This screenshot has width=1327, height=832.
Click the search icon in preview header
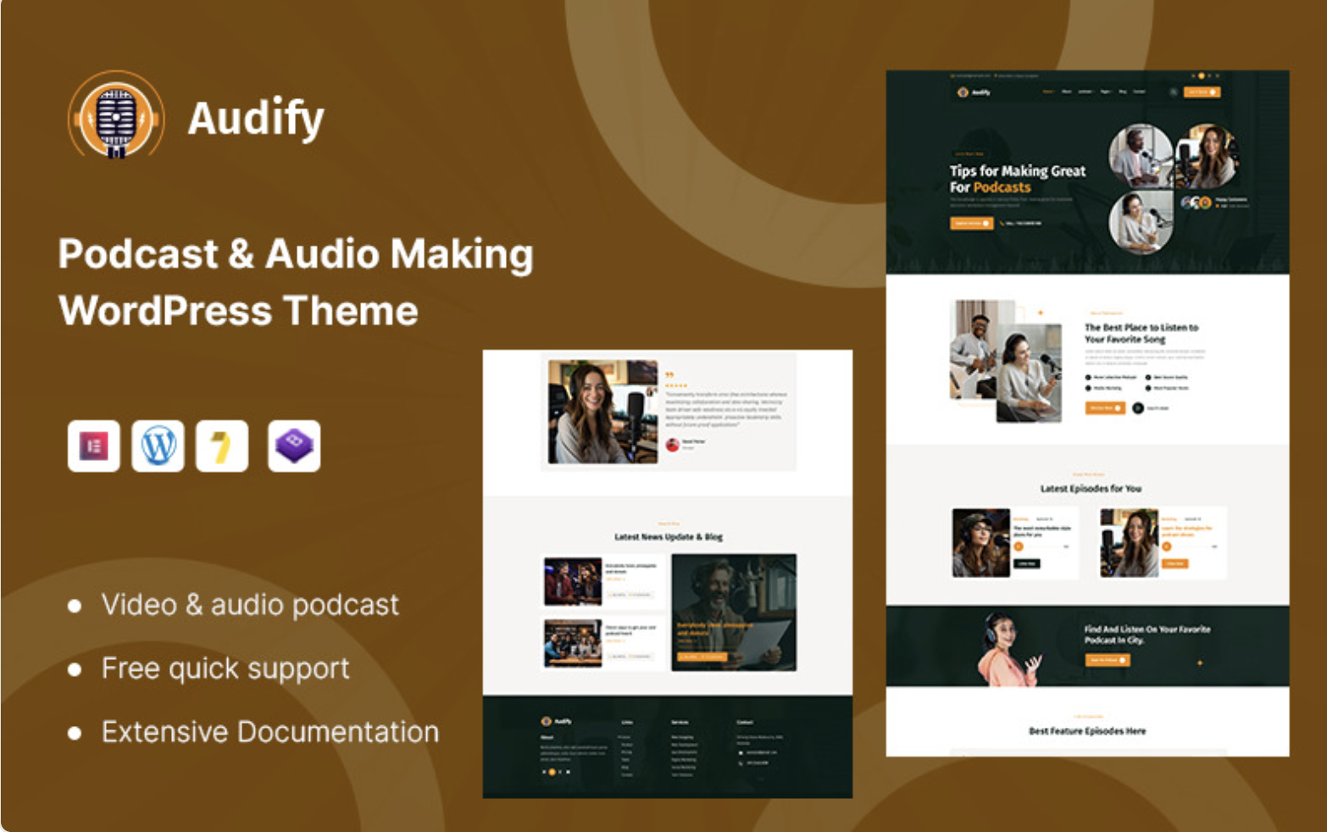point(1173,92)
